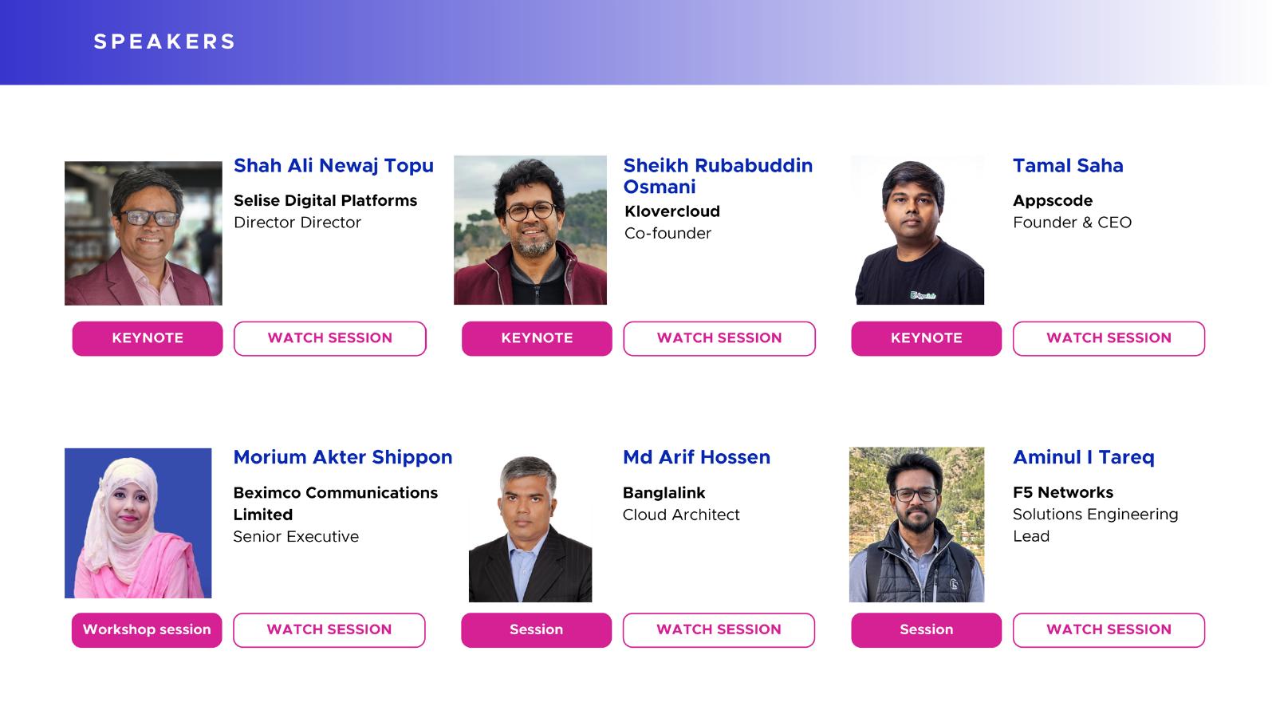Watch Morium Akter Shippon's session

click(329, 629)
